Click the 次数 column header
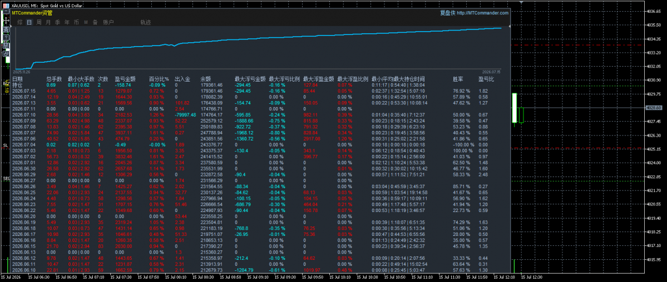Viewport: 667px width, 282px height. tap(103, 79)
